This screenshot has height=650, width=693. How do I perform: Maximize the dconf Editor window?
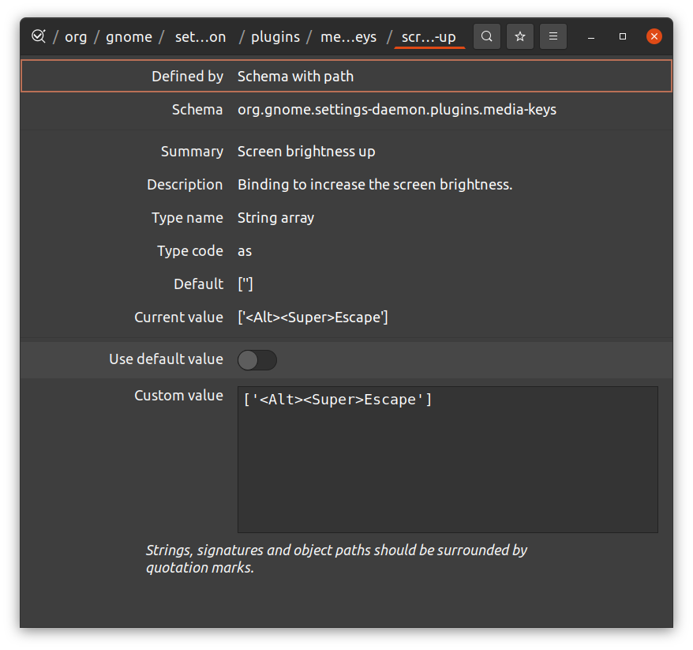(623, 36)
